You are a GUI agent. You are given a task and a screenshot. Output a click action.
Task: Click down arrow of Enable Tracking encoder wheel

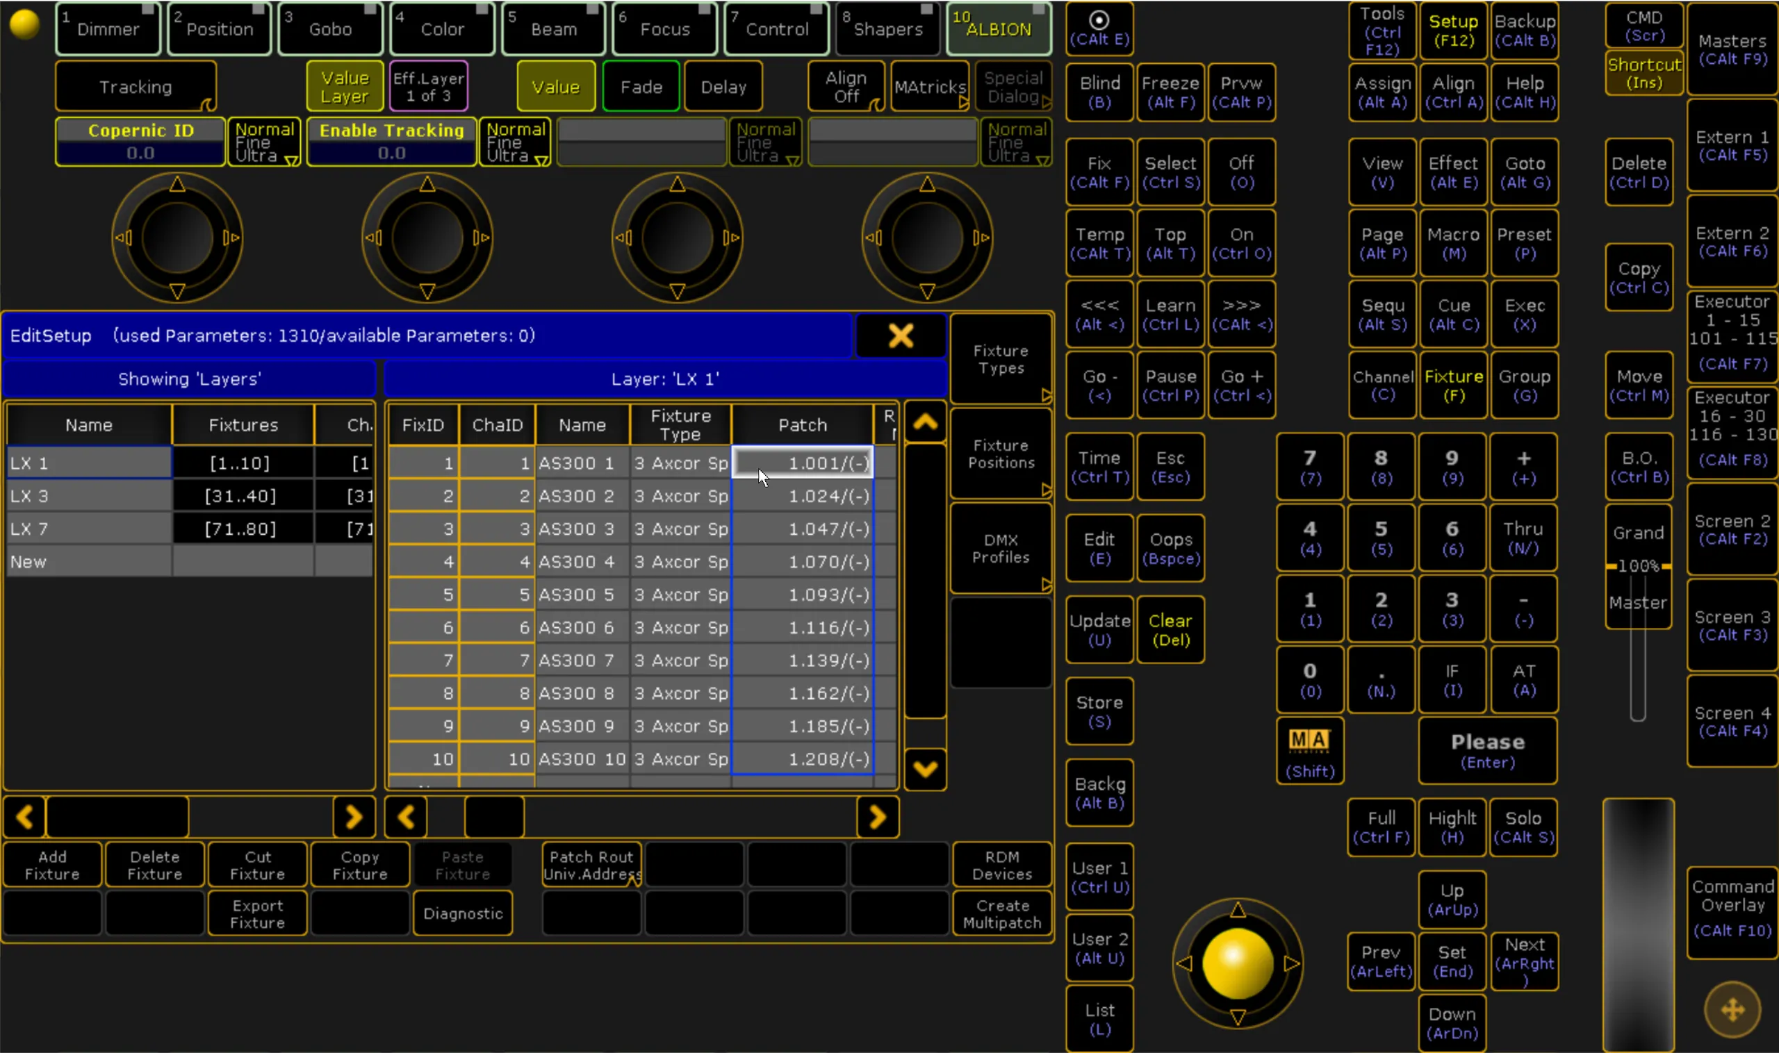pos(427,291)
